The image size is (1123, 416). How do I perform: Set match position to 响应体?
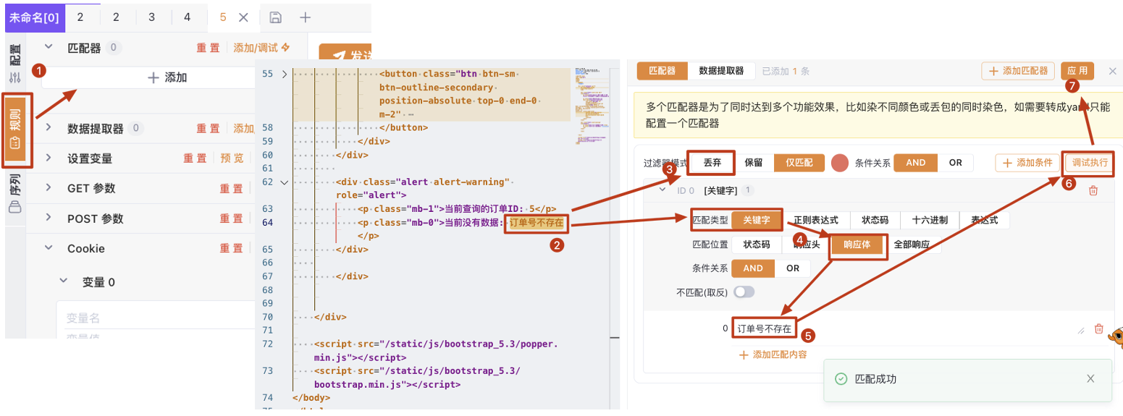click(857, 245)
